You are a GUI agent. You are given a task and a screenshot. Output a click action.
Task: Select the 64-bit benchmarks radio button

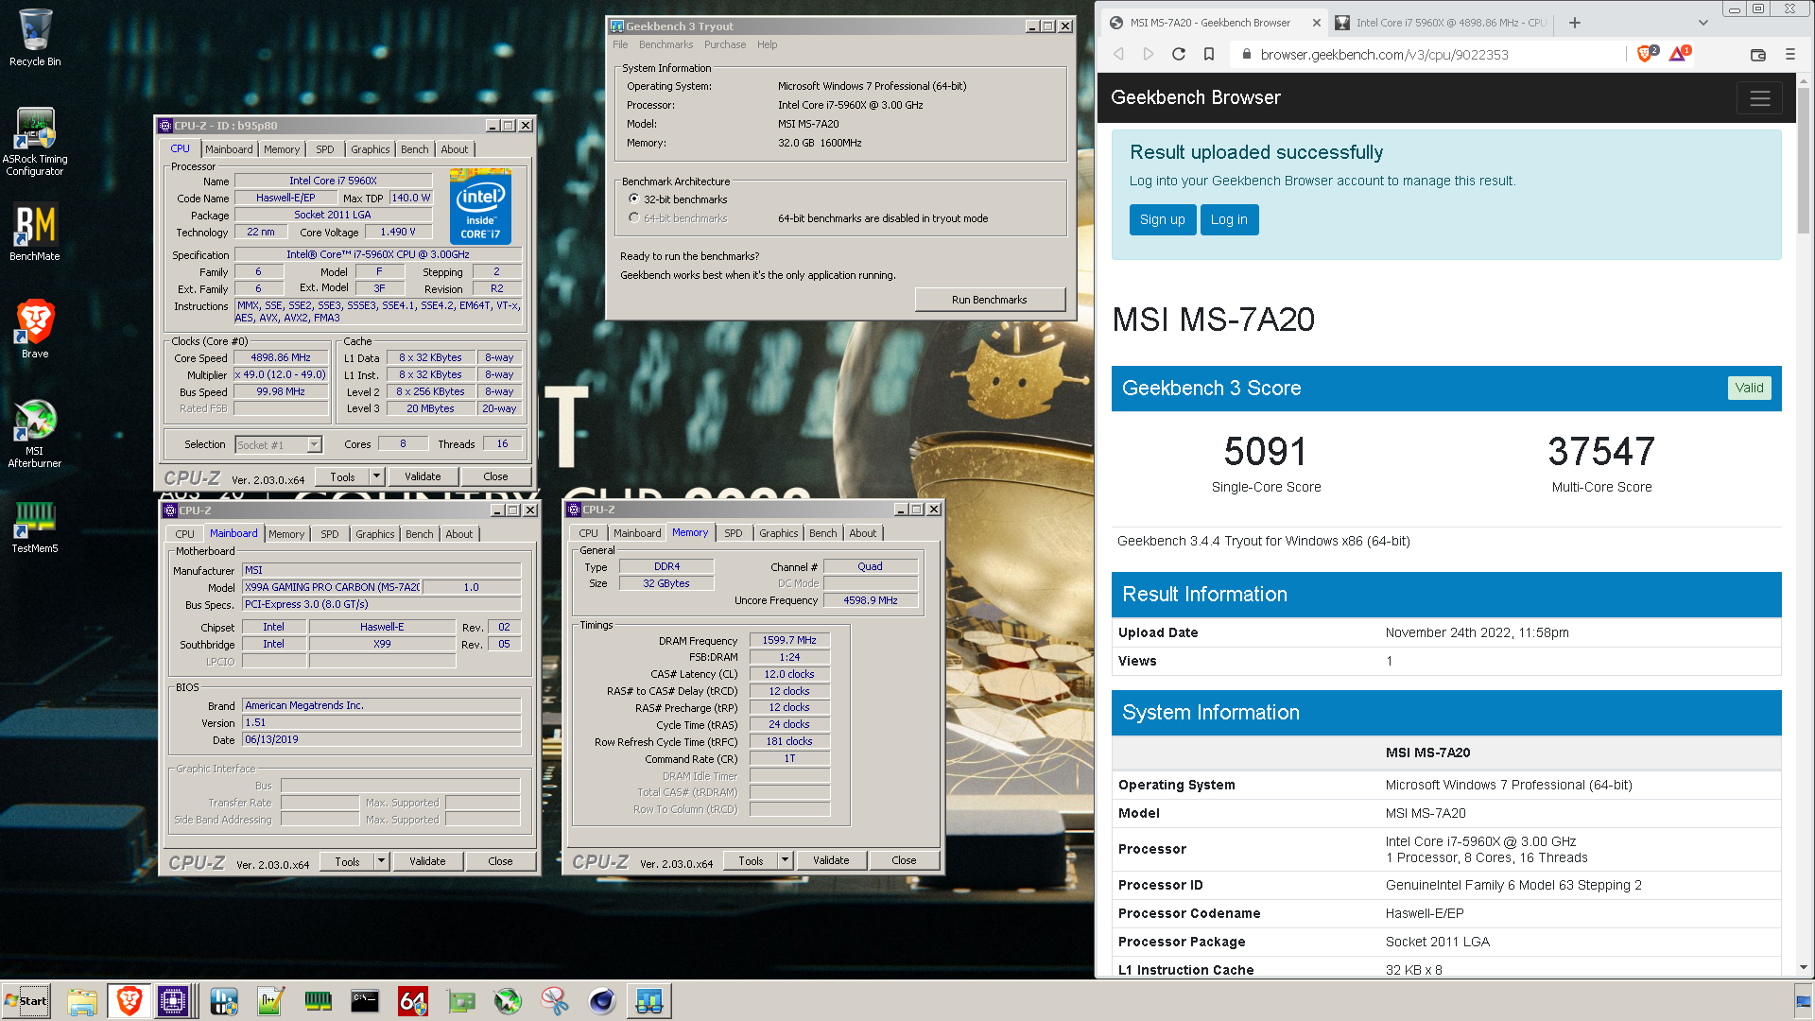[x=634, y=218]
